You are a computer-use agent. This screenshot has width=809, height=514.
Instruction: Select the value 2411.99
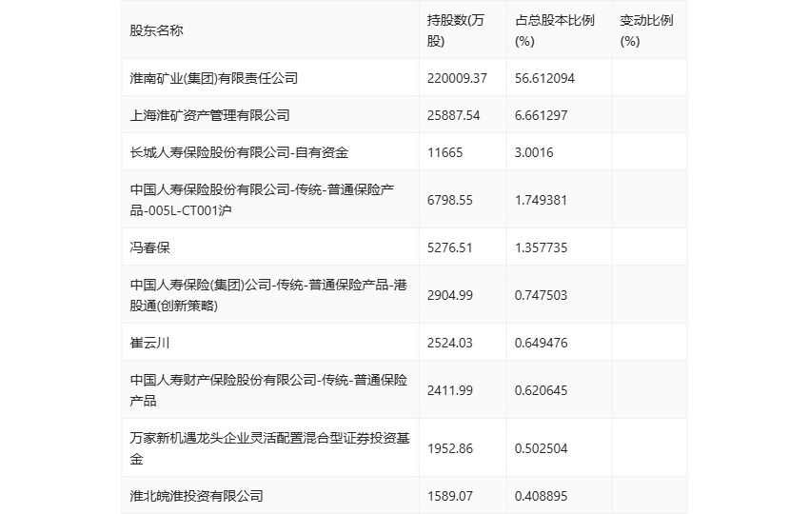pos(450,389)
